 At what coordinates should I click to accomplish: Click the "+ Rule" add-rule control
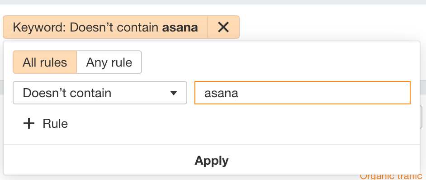(x=45, y=124)
